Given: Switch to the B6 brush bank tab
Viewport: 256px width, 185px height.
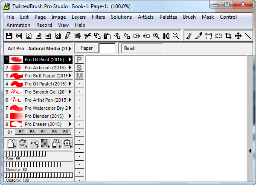Looking at the screenshot, I should click(65, 132).
